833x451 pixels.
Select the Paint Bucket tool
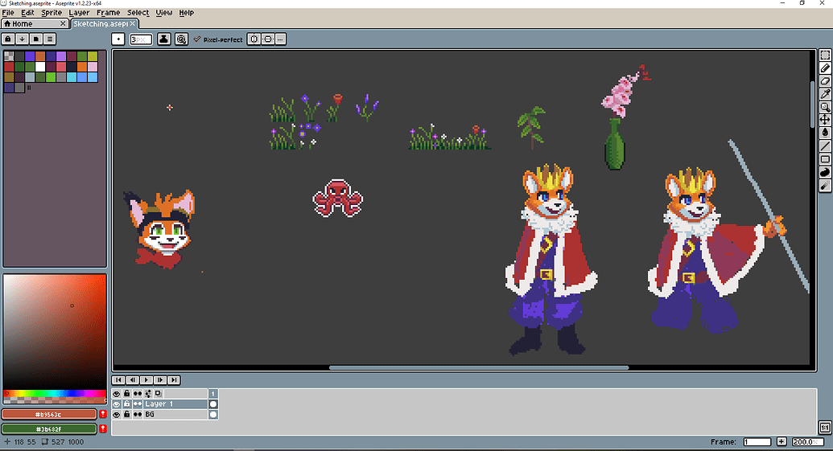(825, 133)
